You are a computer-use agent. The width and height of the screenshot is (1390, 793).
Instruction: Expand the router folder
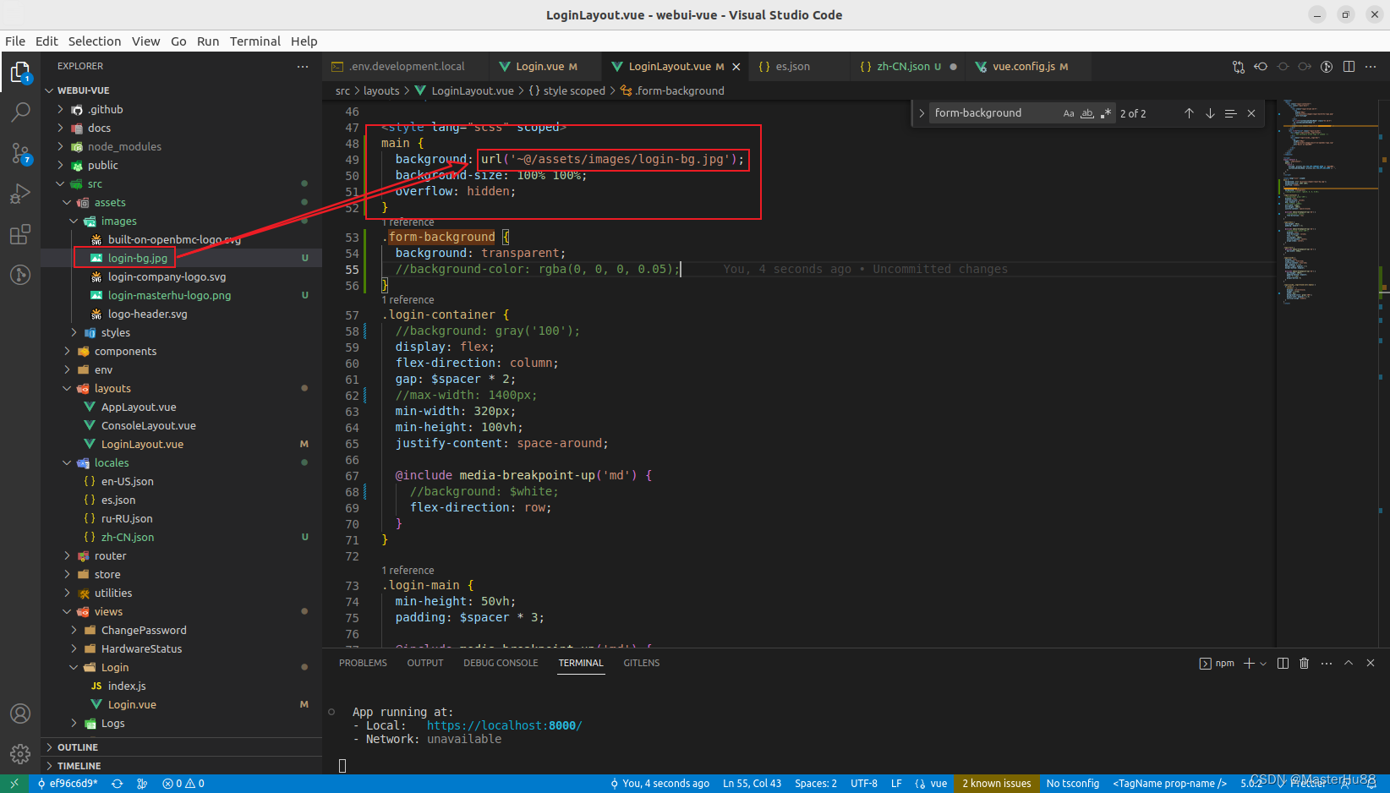111,555
